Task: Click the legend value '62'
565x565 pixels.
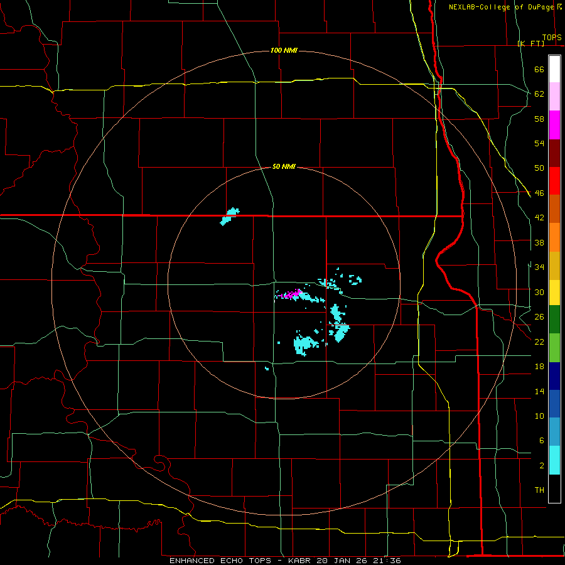Action: tap(539, 94)
